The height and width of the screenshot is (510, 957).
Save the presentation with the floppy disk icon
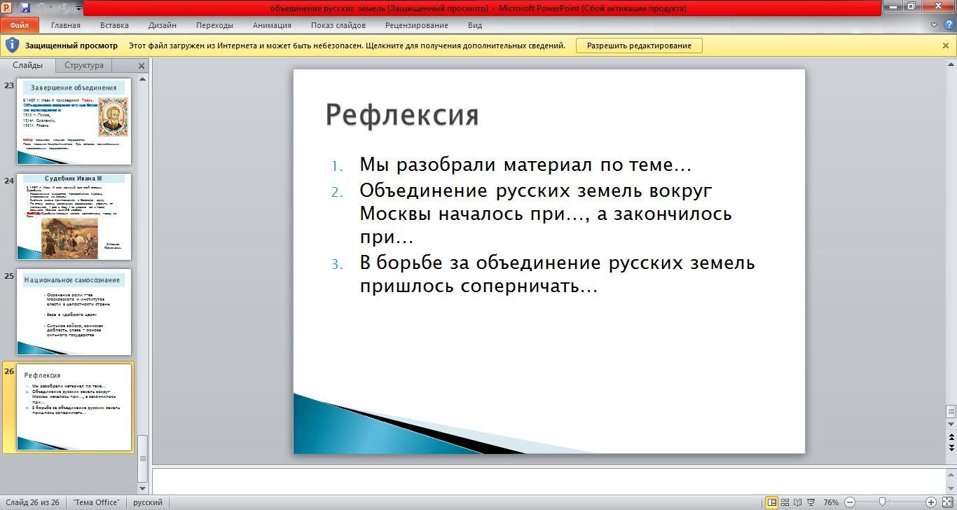(25, 8)
